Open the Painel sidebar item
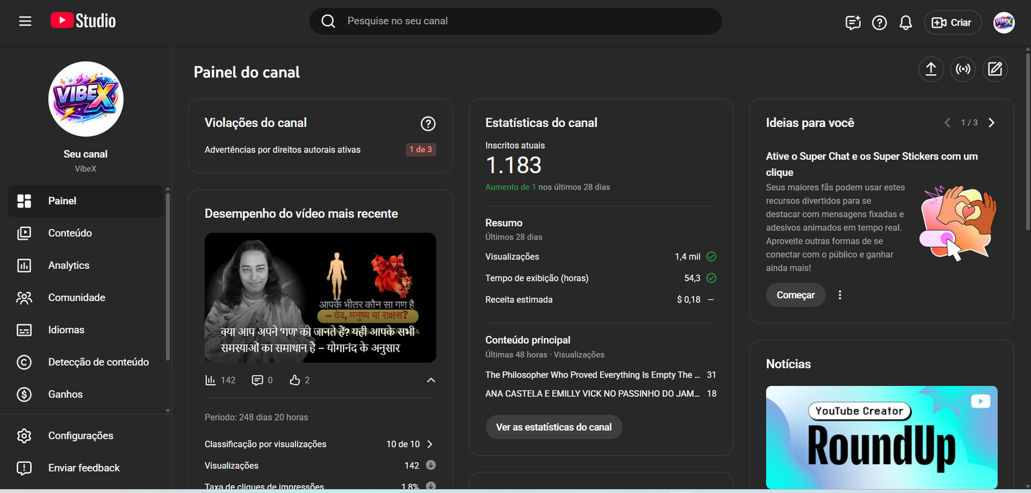 86,201
